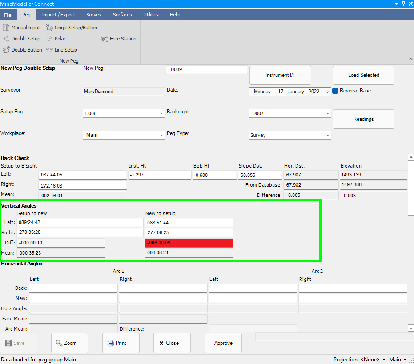Toggle the Reverse Base checkbox
The width and height of the screenshot is (414, 364).
(x=335, y=91)
